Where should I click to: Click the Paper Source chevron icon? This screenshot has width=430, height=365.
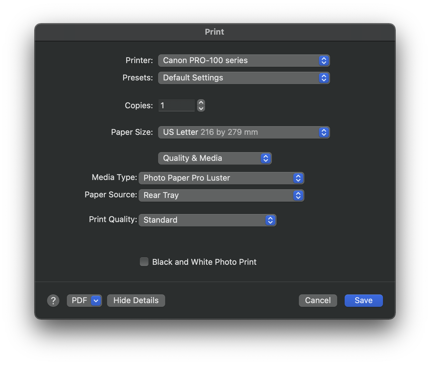(x=298, y=195)
